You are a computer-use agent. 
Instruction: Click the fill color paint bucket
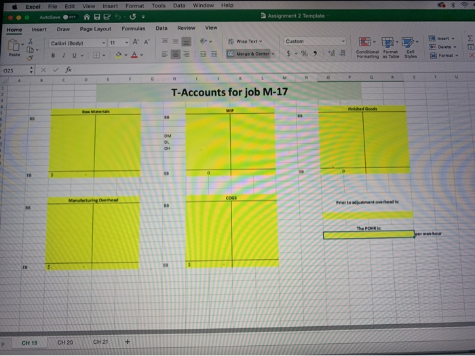click(119, 55)
